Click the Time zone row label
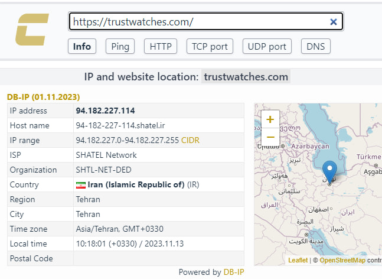Viewport: 382px width, 279px height. (x=28, y=229)
